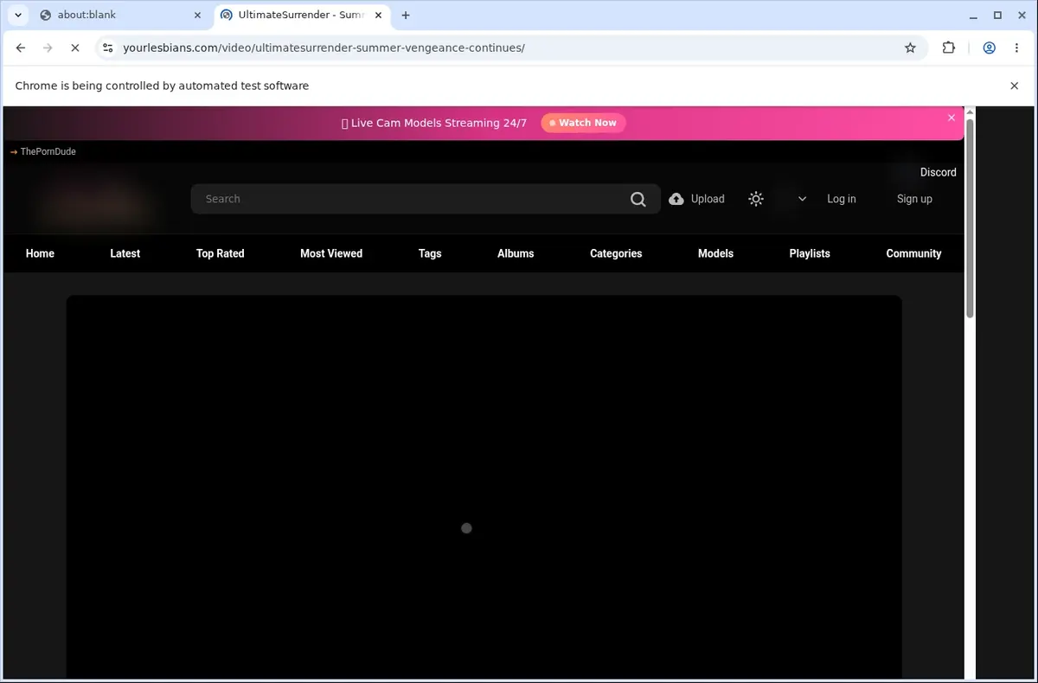Open the Models menu item
The height and width of the screenshot is (683, 1038).
tap(715, 253)
